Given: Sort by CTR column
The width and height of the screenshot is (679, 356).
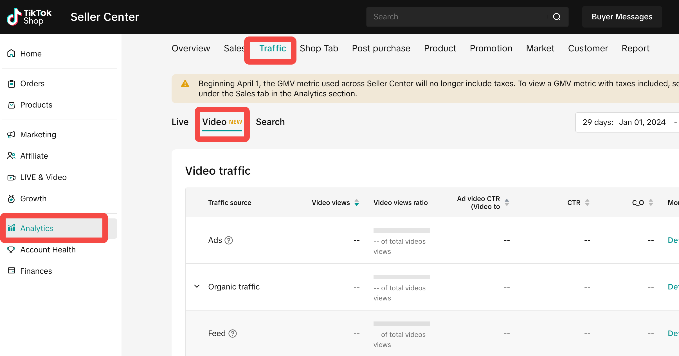Looking at the screenshot, I should (x=587, y=202).
